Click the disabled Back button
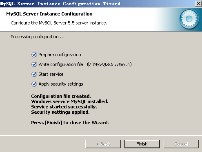 [103, 144]
